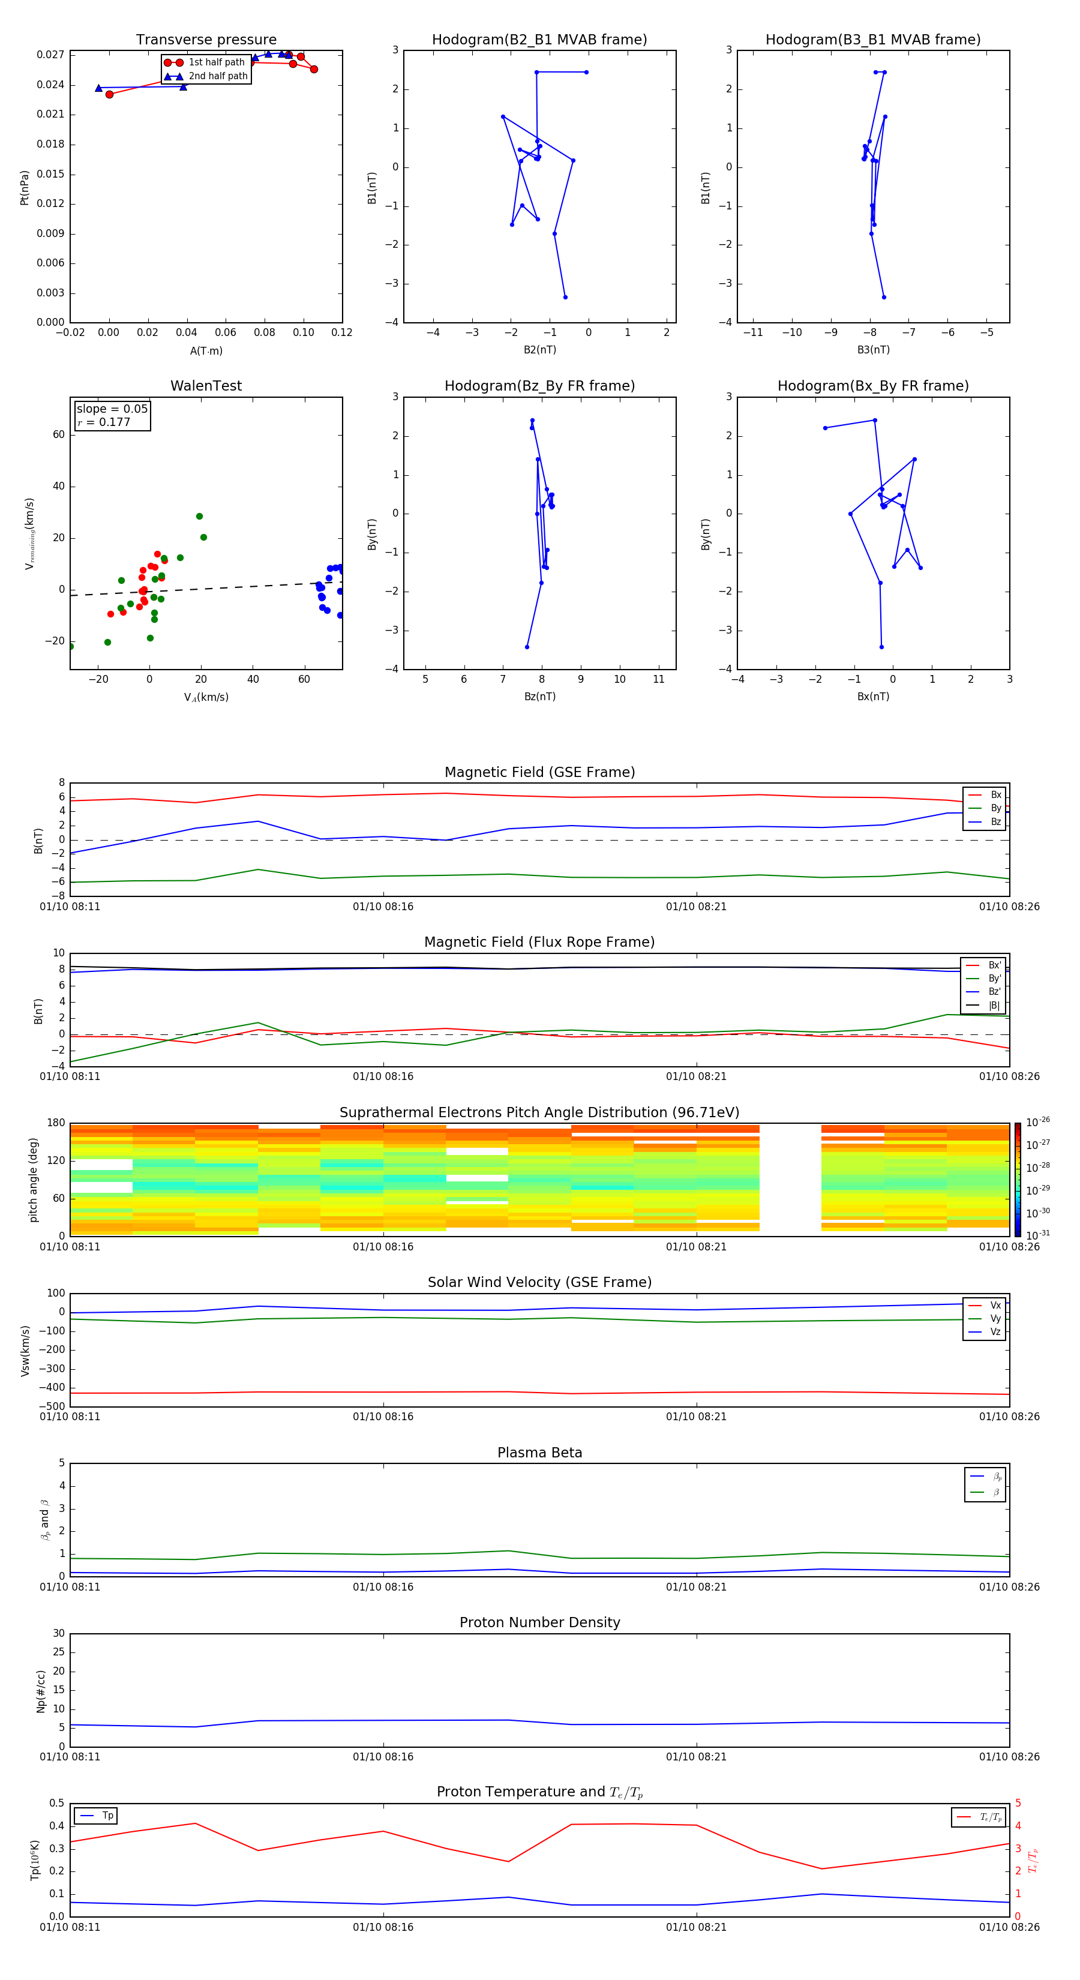Click '01/10 08:11' tick under Solar Wind Velocity plot
Screen dimensions: 1080x1980
tap(70, 1417)
